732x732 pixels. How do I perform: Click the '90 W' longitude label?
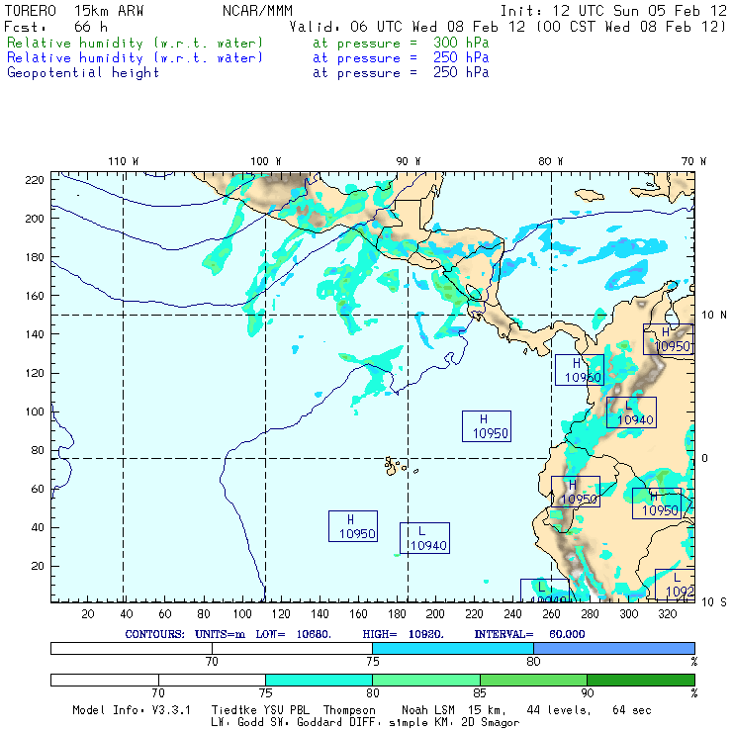(408, 161)
